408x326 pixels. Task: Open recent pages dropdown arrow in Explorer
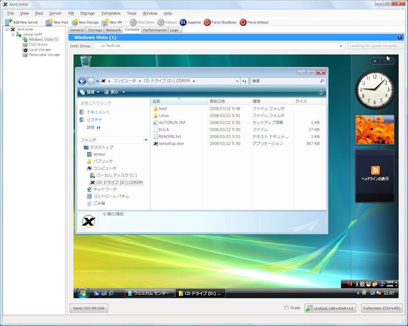(97, 81)
